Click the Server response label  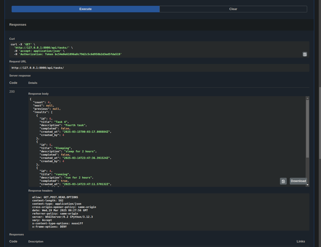(x=20, y=76)
